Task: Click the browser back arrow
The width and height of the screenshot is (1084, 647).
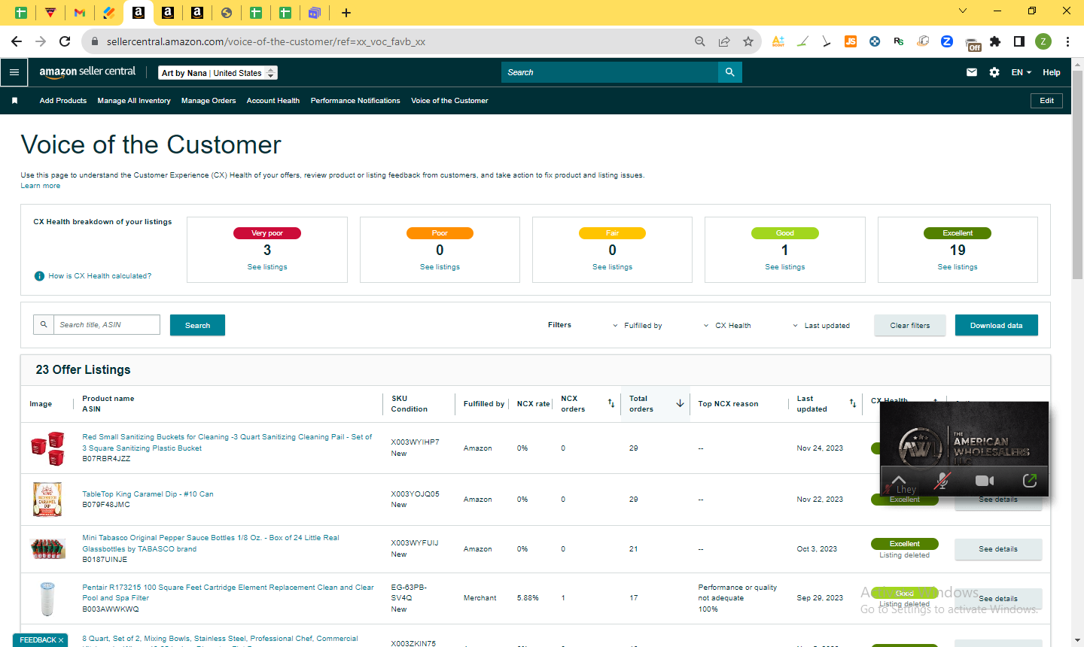Action: (x=17, y=41)
